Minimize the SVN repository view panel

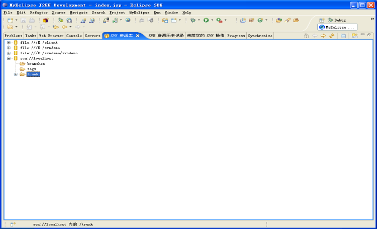(x=362, y=35)
